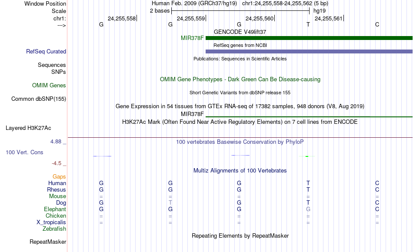The width and height of the screenshot is (413, 252).
Task: Select the Rhesus species row label
Action: tap(57, 189)
